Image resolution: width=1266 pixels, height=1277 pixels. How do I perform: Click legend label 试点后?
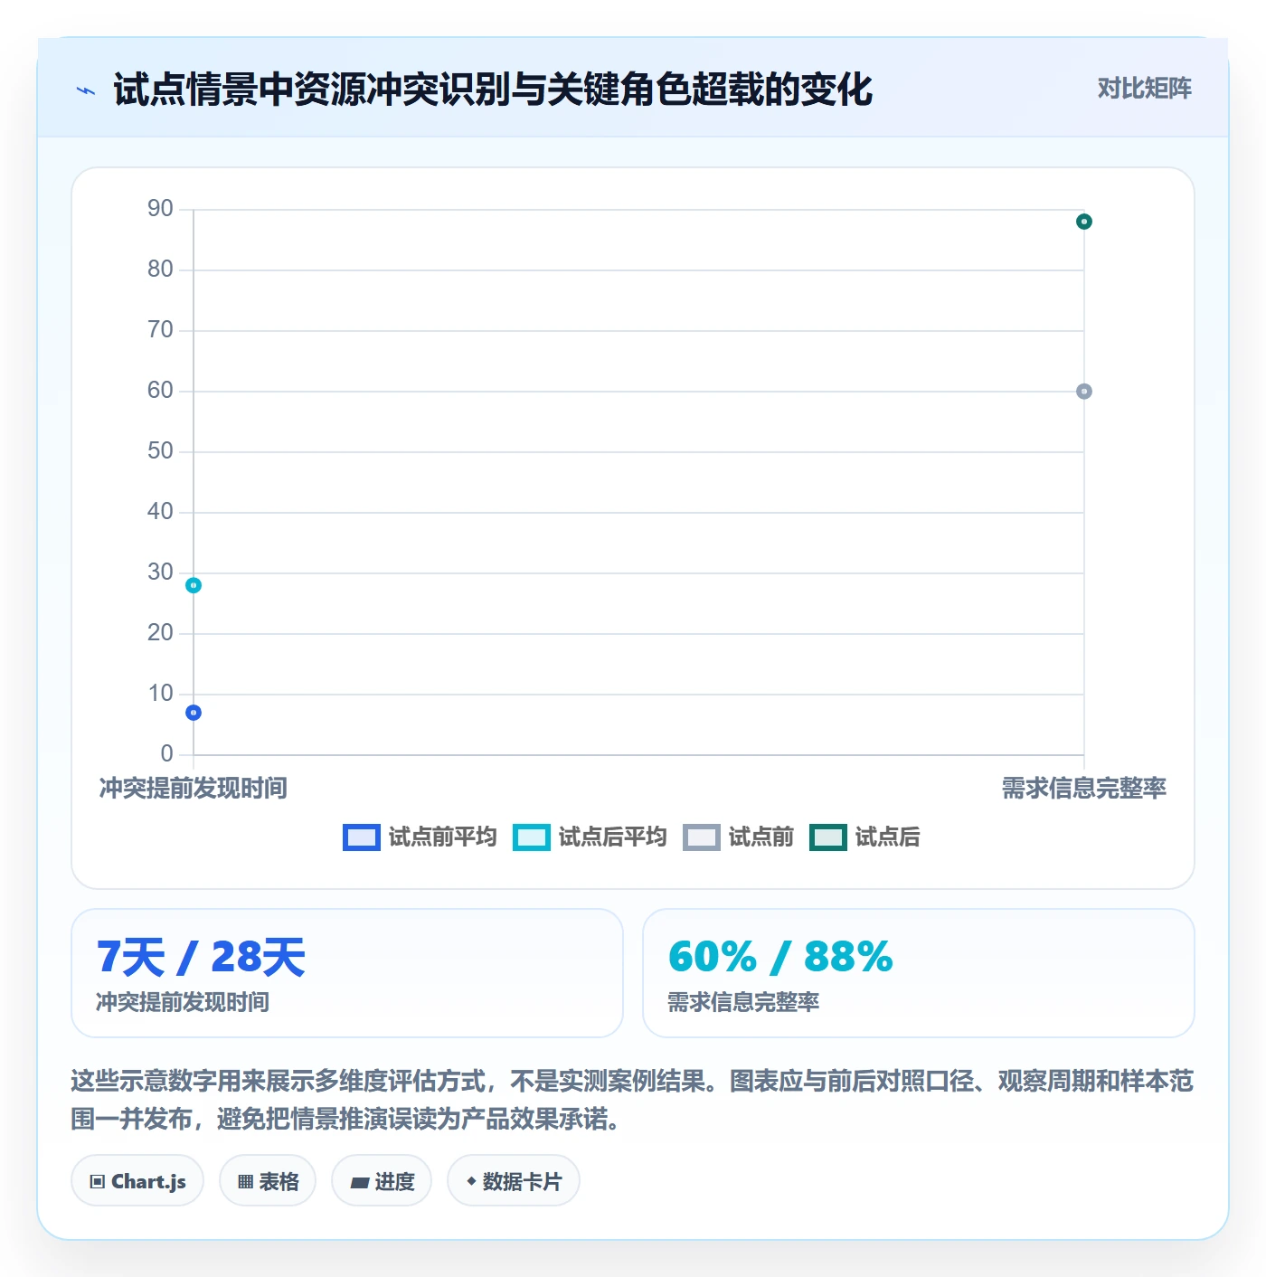coord(887,837)
